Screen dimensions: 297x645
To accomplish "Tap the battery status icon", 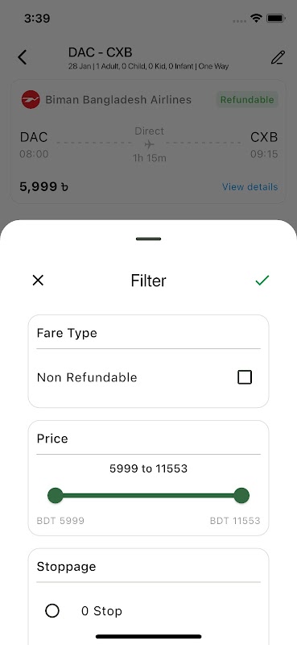I will [x=276, y=18].
